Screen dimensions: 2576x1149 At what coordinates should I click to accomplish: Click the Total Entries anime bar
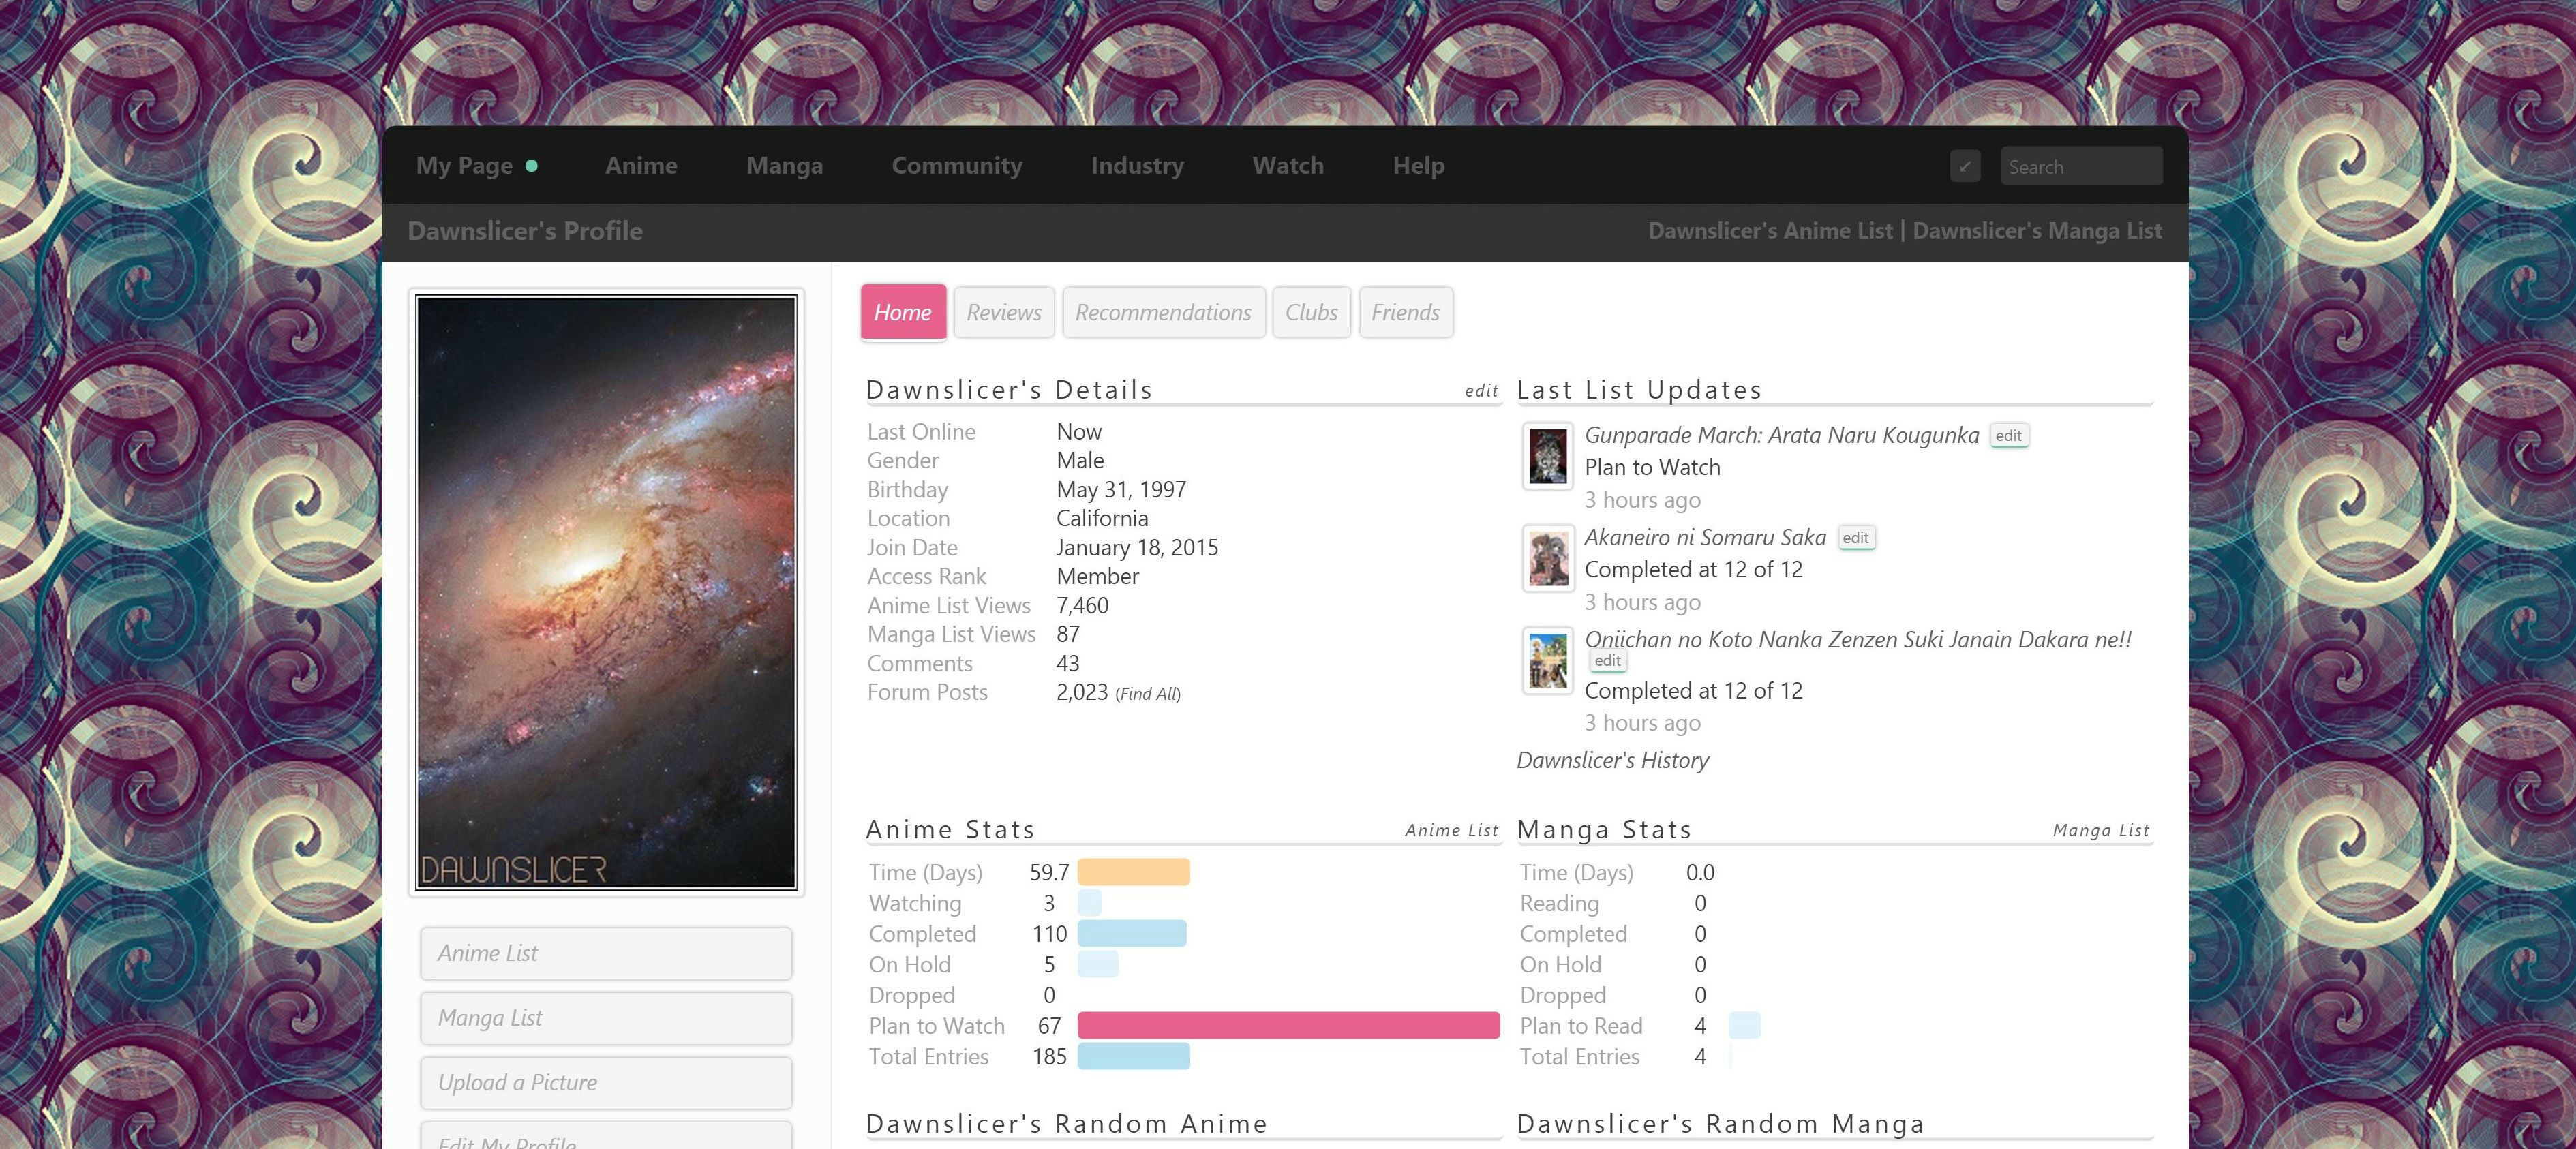(x=1133, y=1056)
